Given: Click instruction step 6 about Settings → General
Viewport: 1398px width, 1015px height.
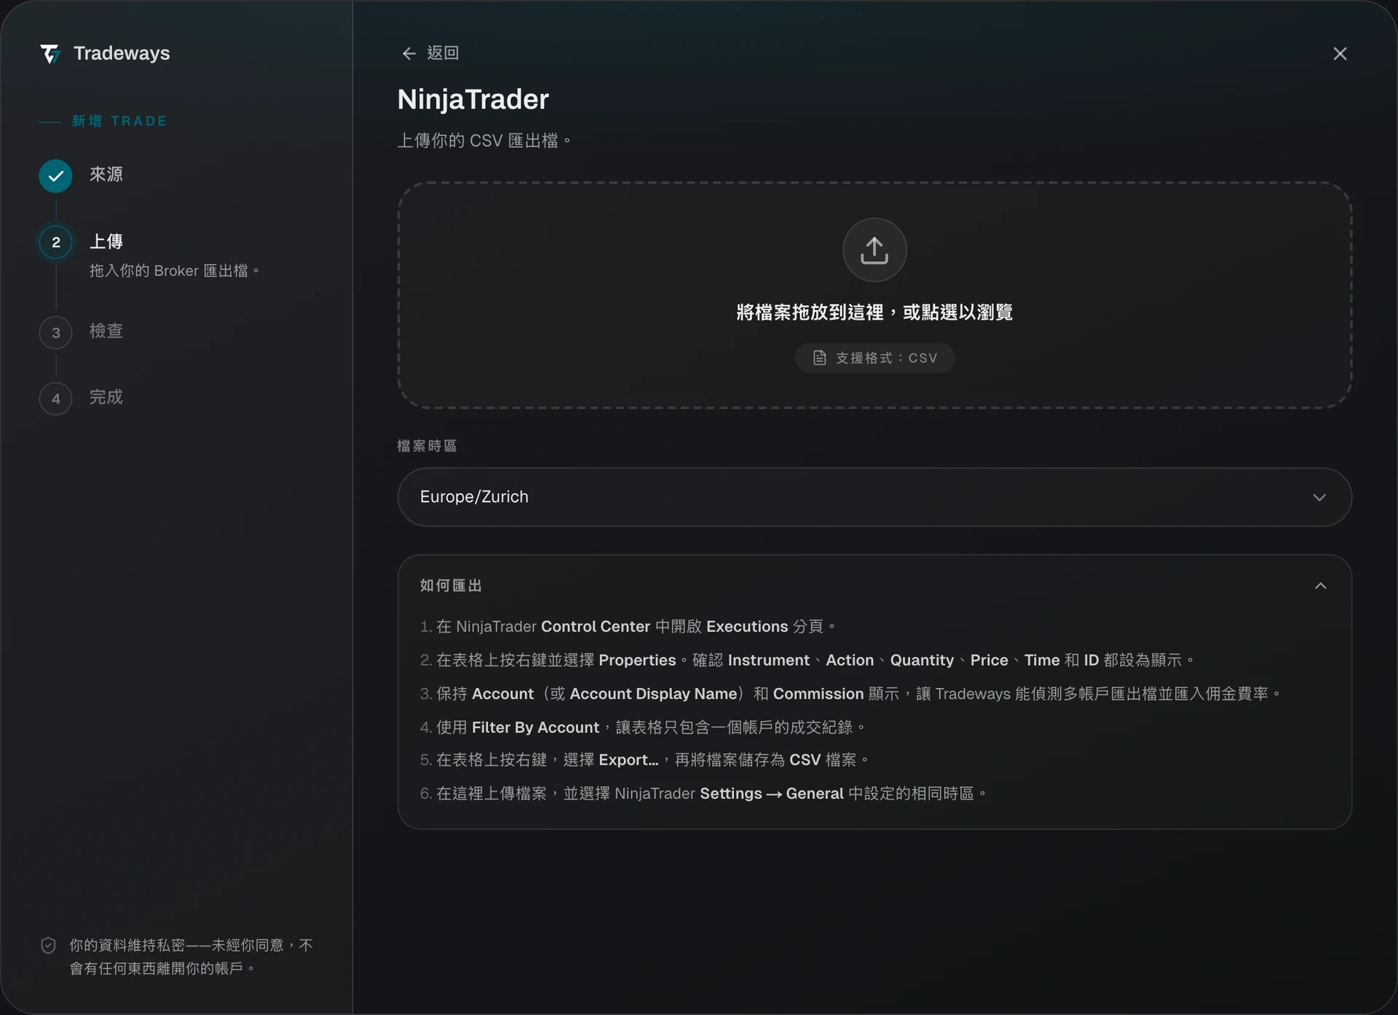Looking at the screenshot, I should pyautogui.click(x=703, y=794).
